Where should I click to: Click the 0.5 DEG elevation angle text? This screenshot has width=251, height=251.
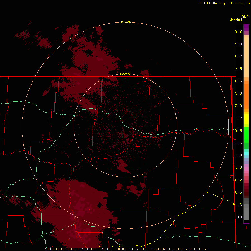pyautogui.click(x=139, y=249)
